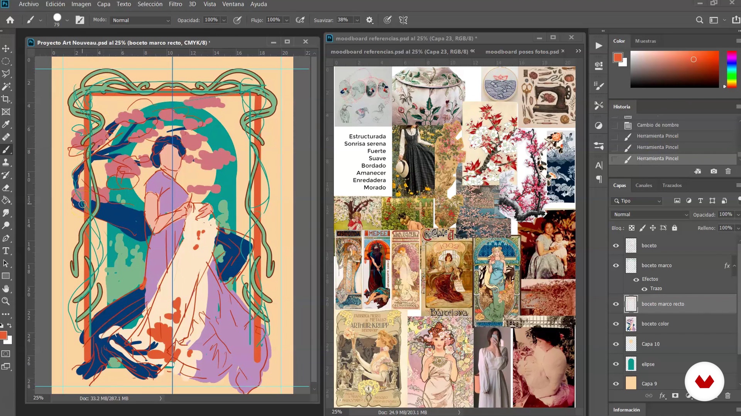This screenshot has width=741, height=416.
Task: Select the Zoom tool
Action: click(x=6, y=301)
